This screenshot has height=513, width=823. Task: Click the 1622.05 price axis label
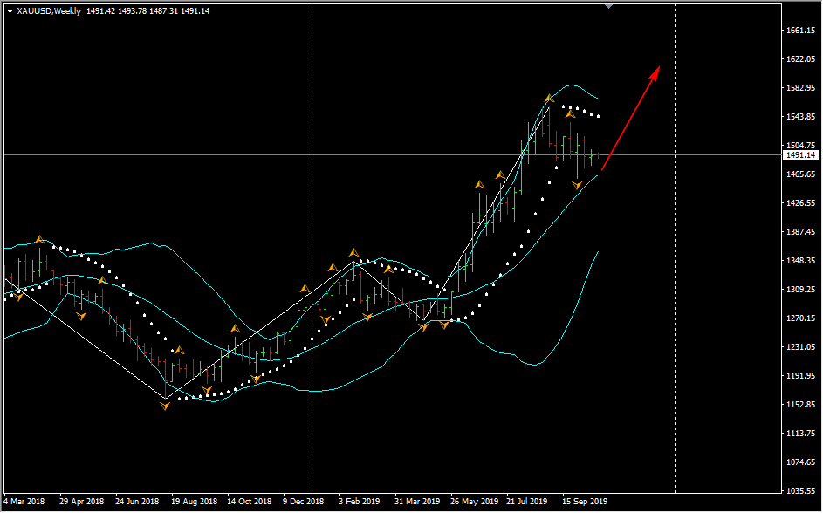click(x=800, y=59)
